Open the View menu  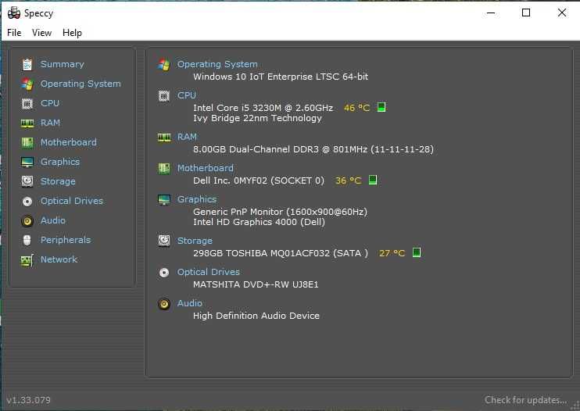point(41,33)
